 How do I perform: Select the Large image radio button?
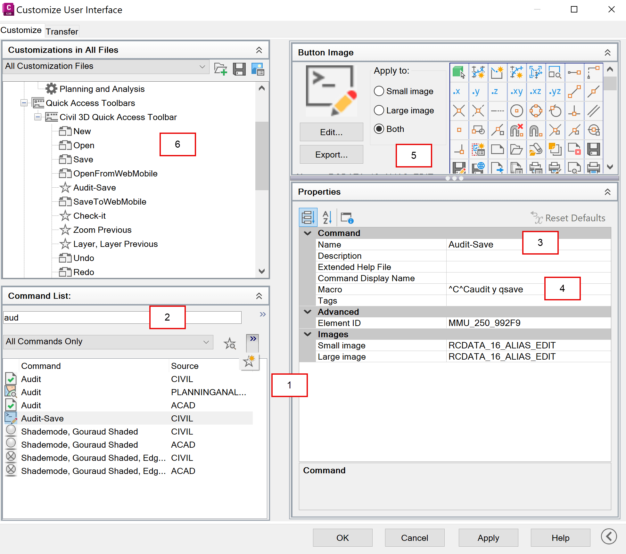[x=379, y=110]
